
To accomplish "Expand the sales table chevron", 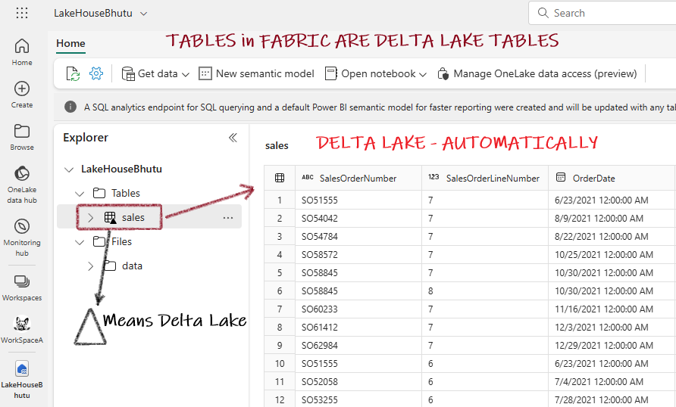I will [x=90, y=218].
